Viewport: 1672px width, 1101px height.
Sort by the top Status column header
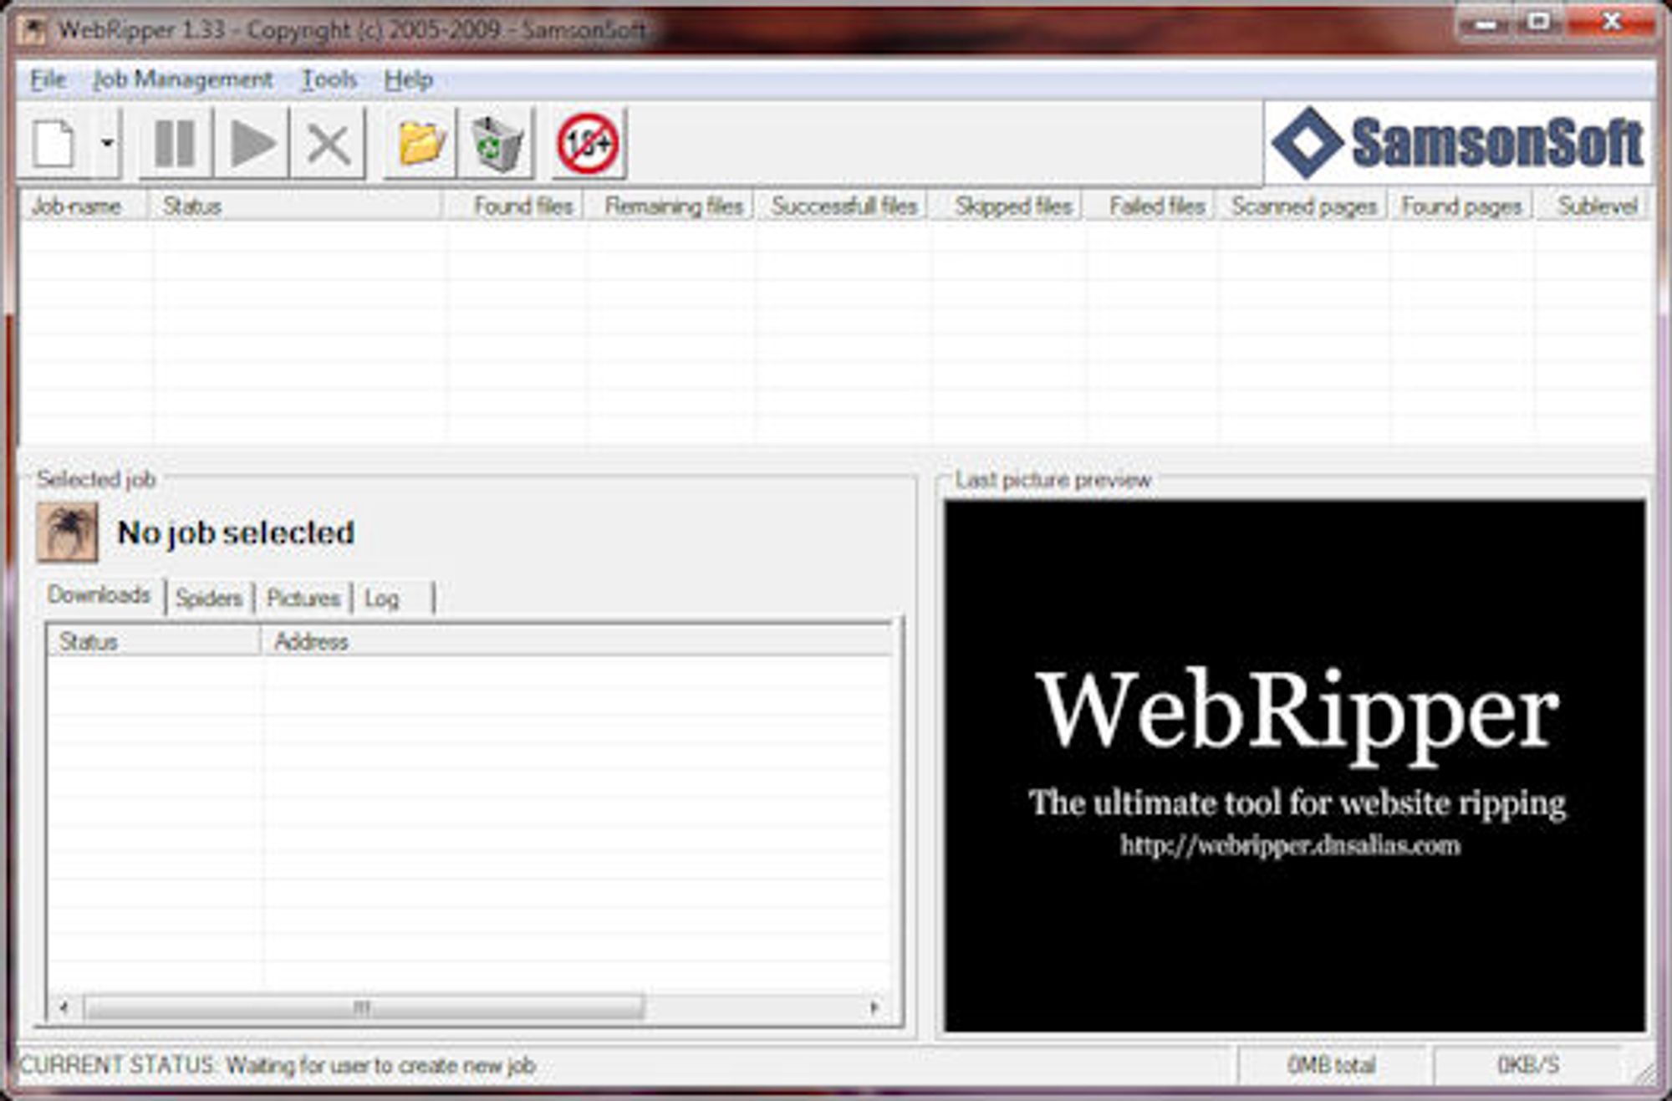(297, 206)
